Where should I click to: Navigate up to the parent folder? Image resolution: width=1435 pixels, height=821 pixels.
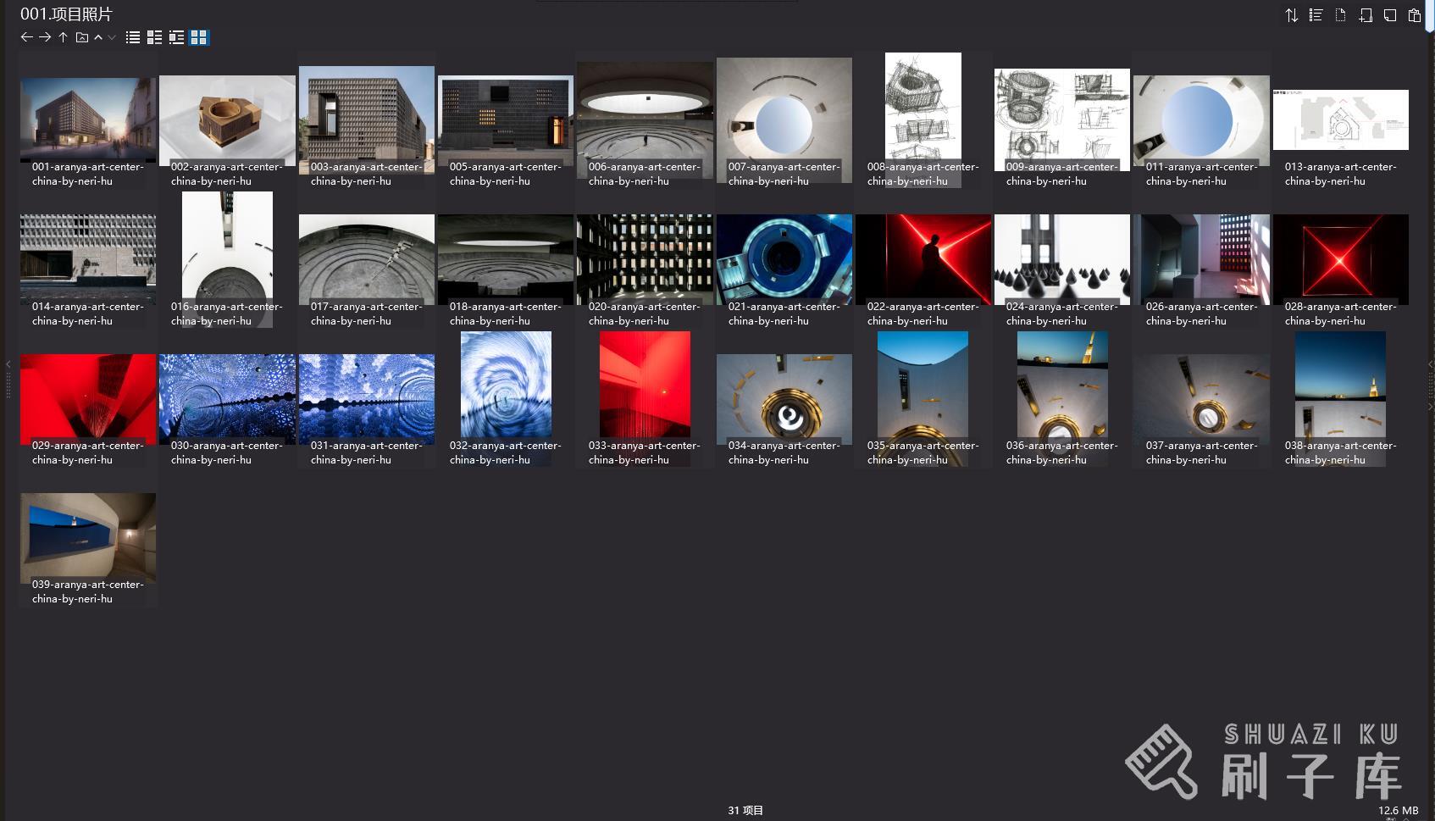coord(63,37)
